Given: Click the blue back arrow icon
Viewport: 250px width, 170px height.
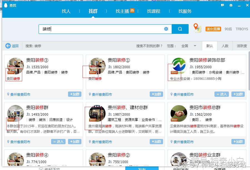Looking at the screenshot, I should click(x=8, y=46).
